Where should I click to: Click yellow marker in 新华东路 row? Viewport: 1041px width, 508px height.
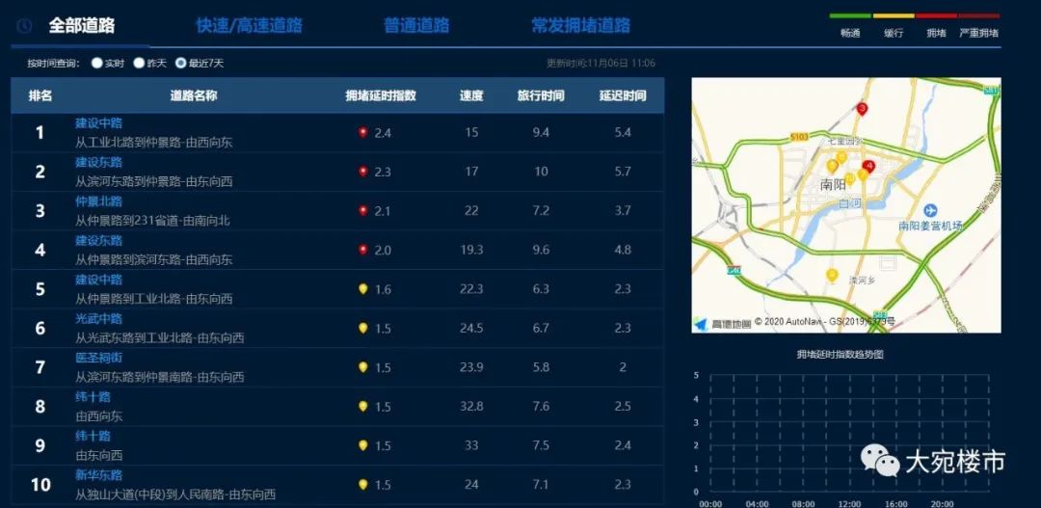coord(362,484)
